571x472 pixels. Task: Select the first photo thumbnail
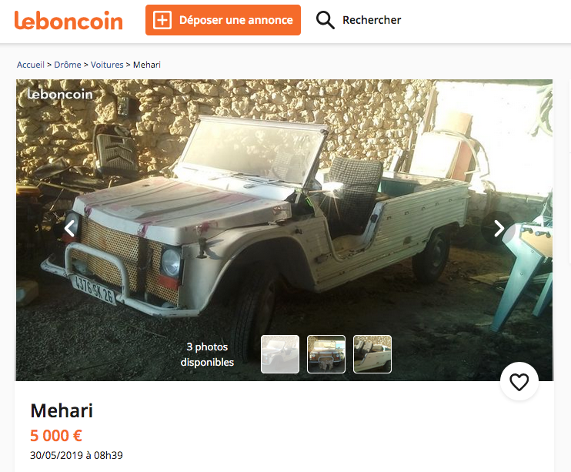coord(280,354)
